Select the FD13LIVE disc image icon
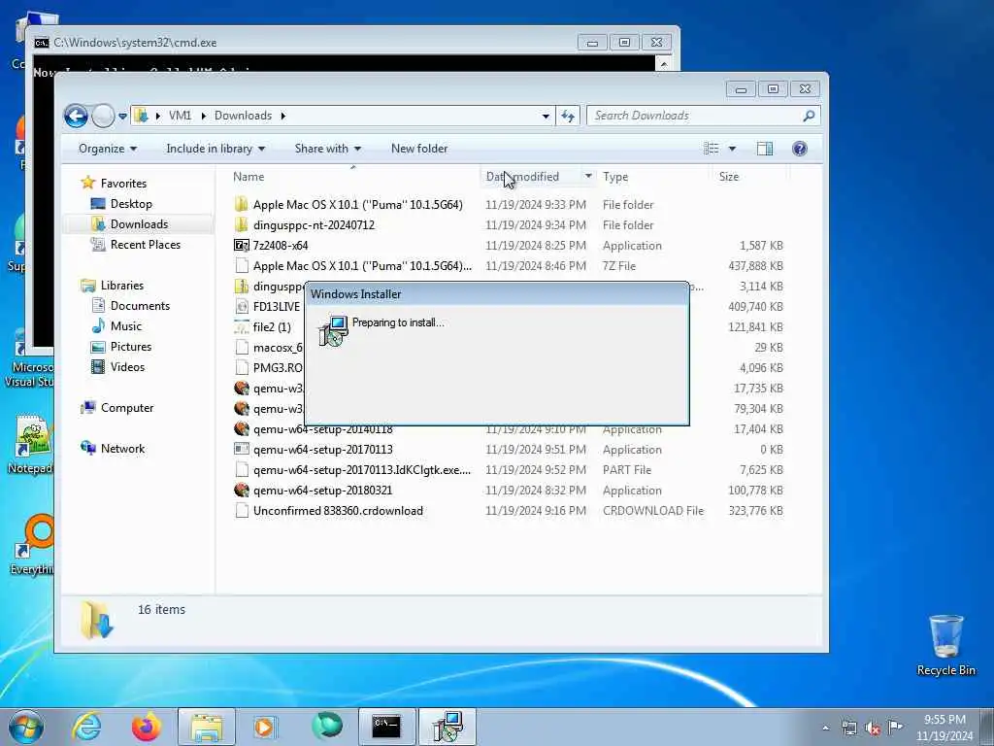 coord(241,306)
